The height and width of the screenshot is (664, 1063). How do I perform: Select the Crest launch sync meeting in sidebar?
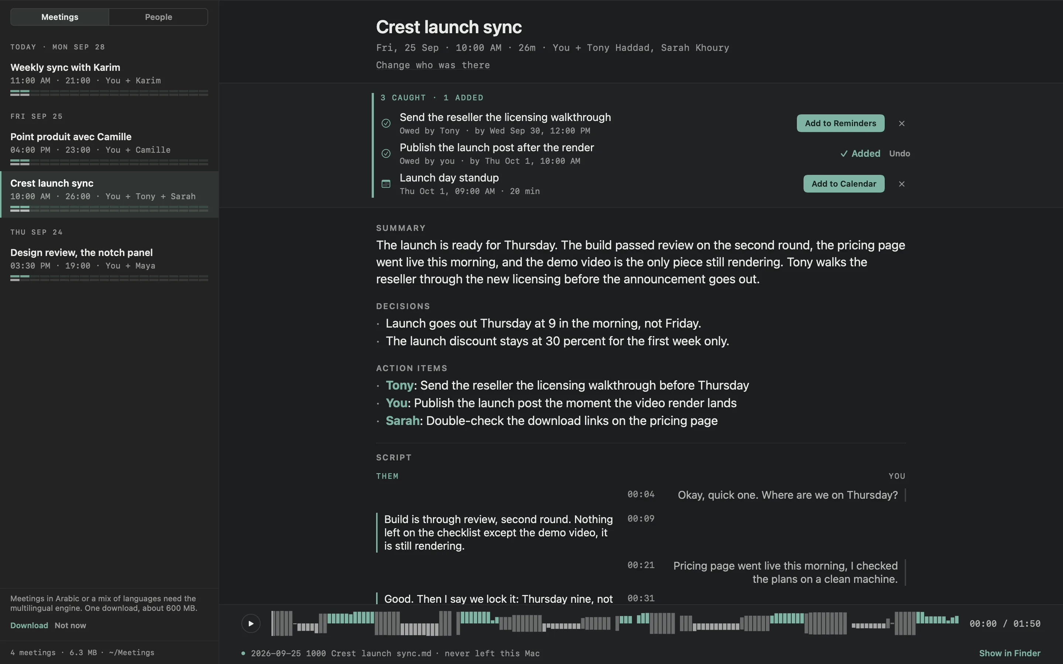coord(109,194)
